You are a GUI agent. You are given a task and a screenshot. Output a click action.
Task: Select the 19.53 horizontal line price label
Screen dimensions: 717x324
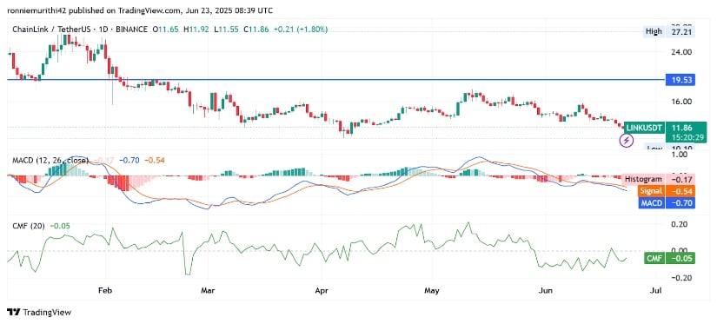coord(680,80)
